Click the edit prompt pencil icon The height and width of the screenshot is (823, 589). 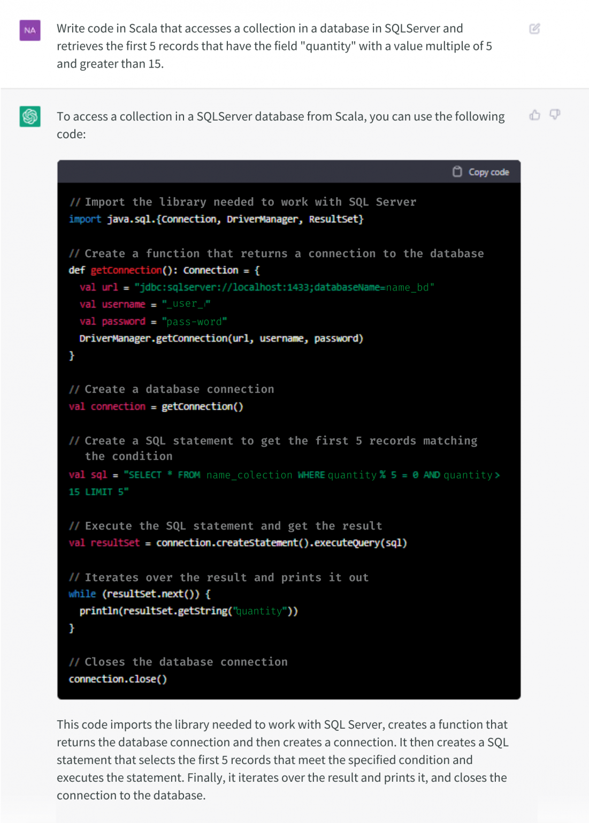pyautogui.click(x=534, y=28)
